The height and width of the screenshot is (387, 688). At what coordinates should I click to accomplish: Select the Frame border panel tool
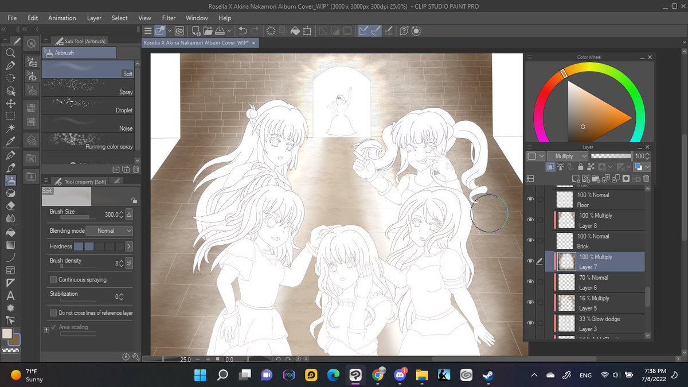pyautogui.click(x=10, y=270)
